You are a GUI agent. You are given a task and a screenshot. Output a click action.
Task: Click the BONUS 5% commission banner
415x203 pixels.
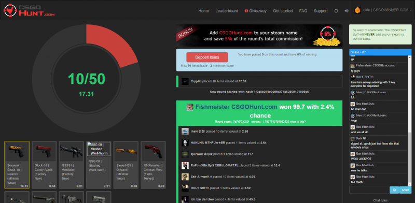[259, 36]
